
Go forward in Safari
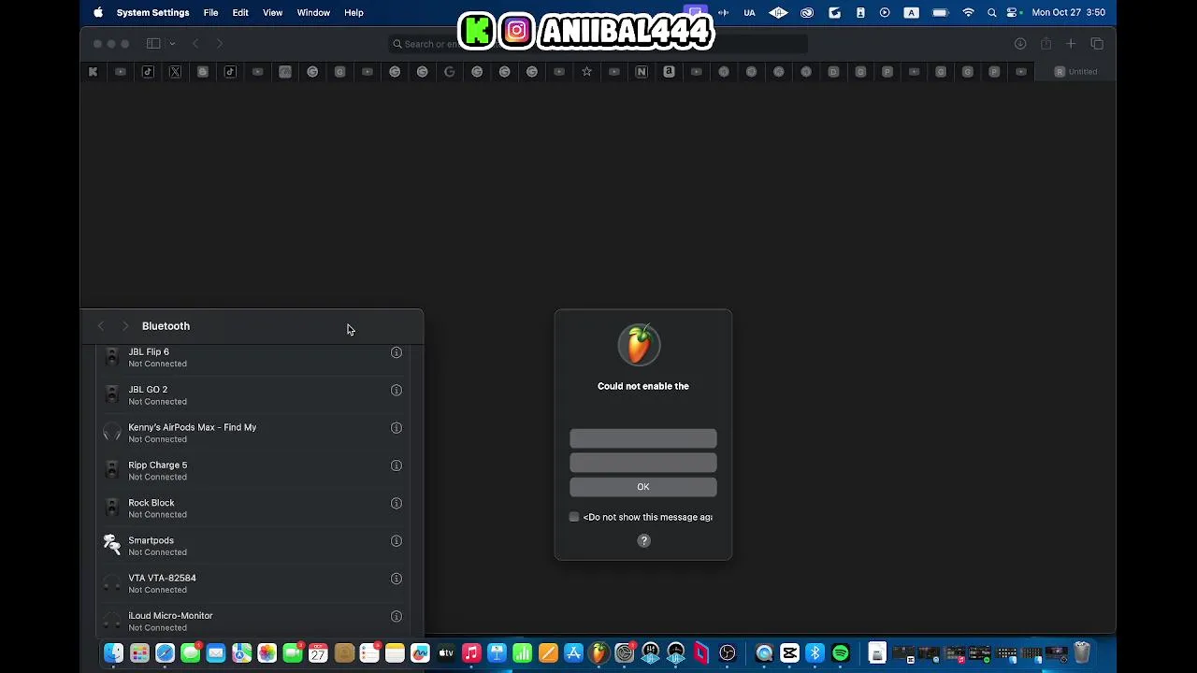tap(220, 44)
